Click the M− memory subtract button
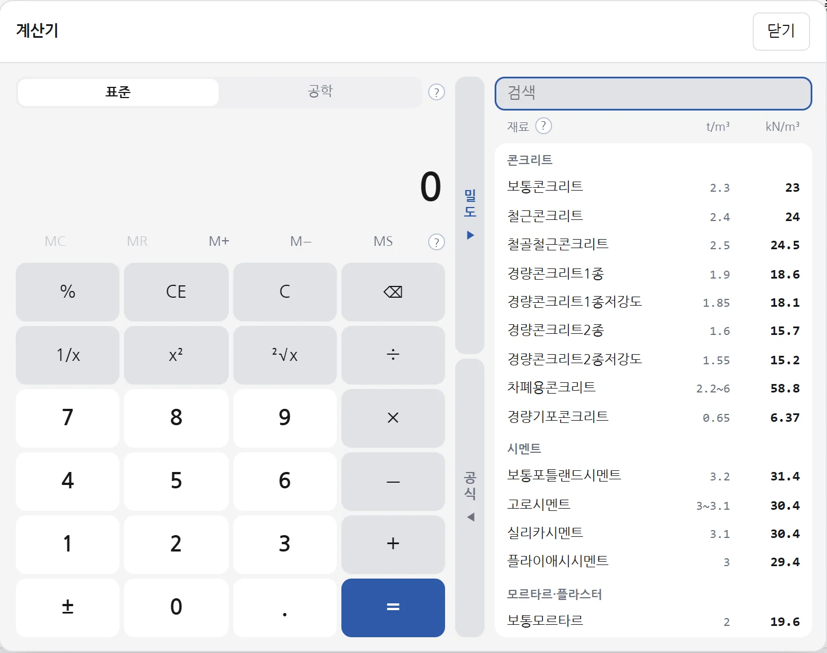This screenshot has height=653, width=827. [x=301, y=241]
